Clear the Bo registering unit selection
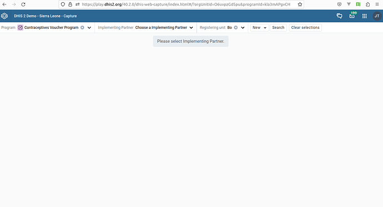Viewport: 383px width, 207px height. [236, 28]
